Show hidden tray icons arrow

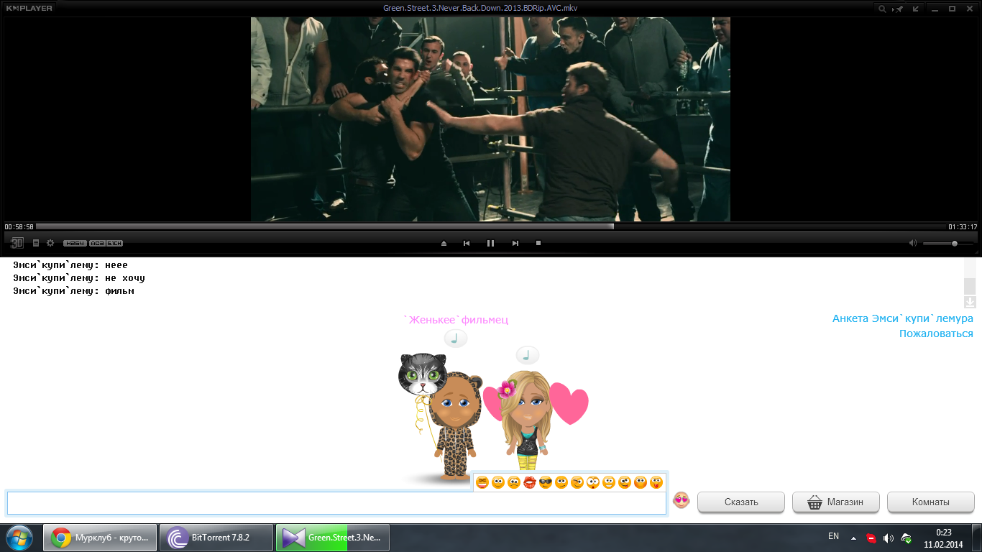tap(853, 538)
